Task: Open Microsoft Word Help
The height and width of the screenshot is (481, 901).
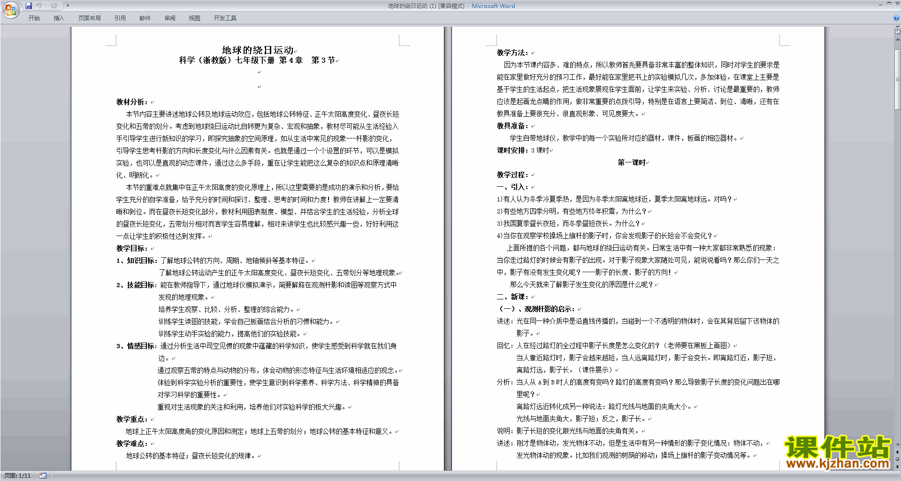Action: [896, 18]
